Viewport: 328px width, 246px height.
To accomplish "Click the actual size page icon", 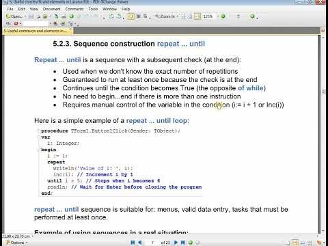I will point(183,16).
